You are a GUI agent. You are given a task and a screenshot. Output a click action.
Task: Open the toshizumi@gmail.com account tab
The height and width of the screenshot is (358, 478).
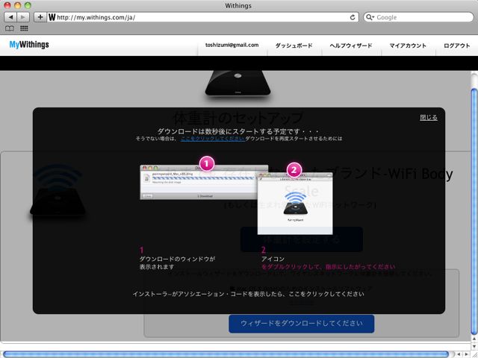[232, 45]
